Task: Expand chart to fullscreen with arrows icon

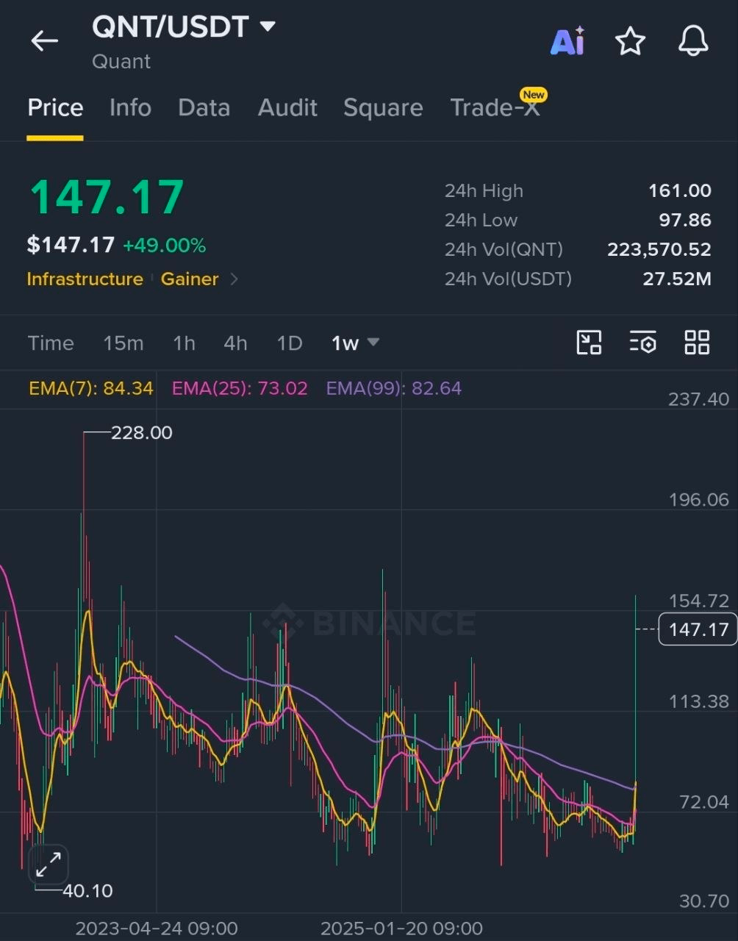Action: click(x=49, y=864)
